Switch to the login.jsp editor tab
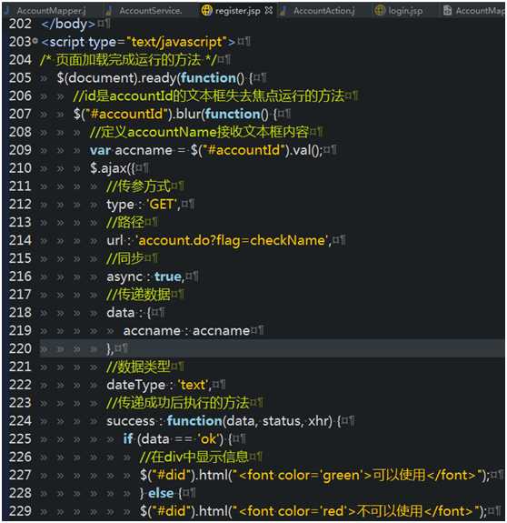The image size is (507, 523). [405, 11]
